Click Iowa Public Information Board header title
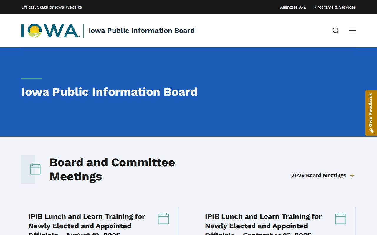 pyautogui.click(x=142, y=31)
